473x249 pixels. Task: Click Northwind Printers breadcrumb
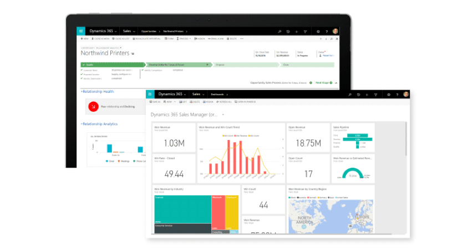pyautogui.click(x=174, y=32)
